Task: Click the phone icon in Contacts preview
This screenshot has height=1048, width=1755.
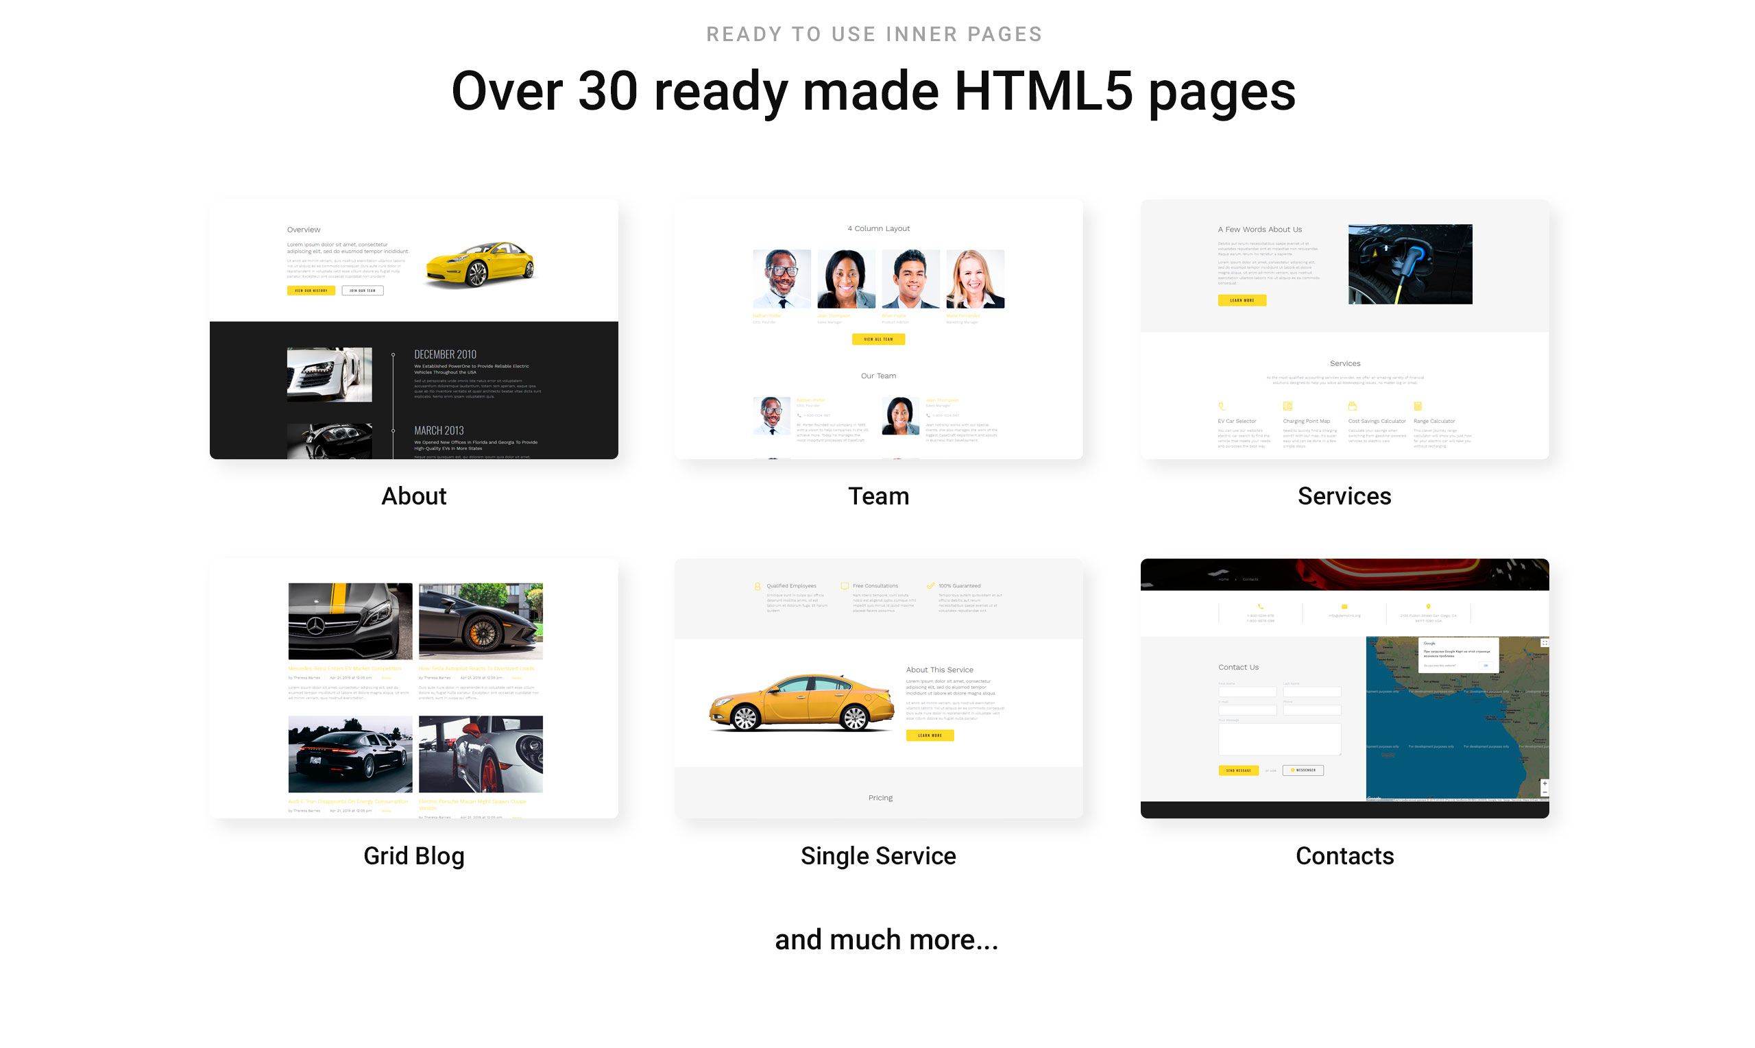Action: [1261, 607]
